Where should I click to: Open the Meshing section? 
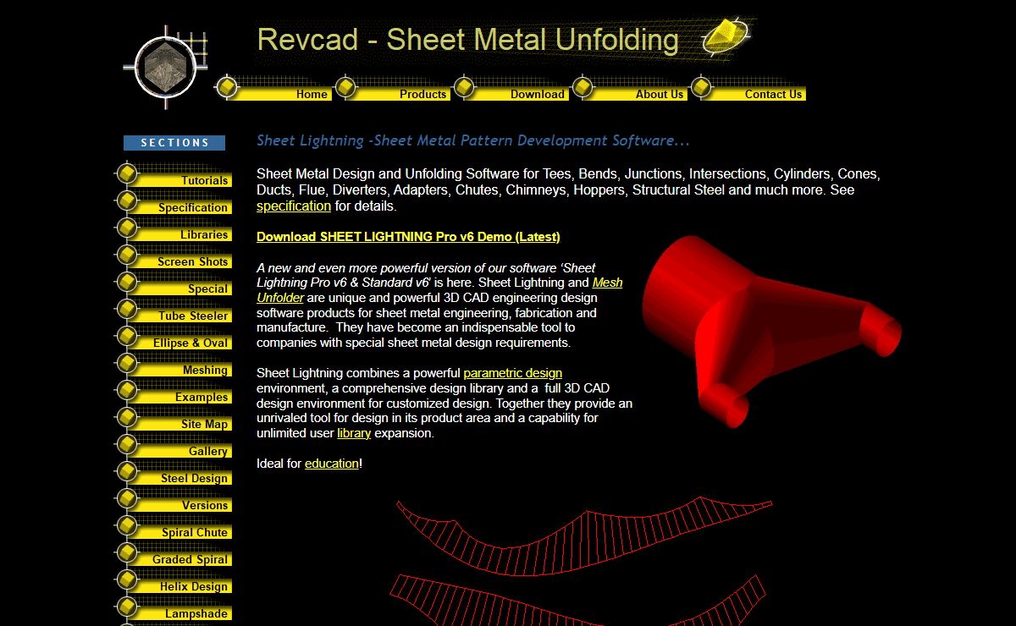point(206,370)
